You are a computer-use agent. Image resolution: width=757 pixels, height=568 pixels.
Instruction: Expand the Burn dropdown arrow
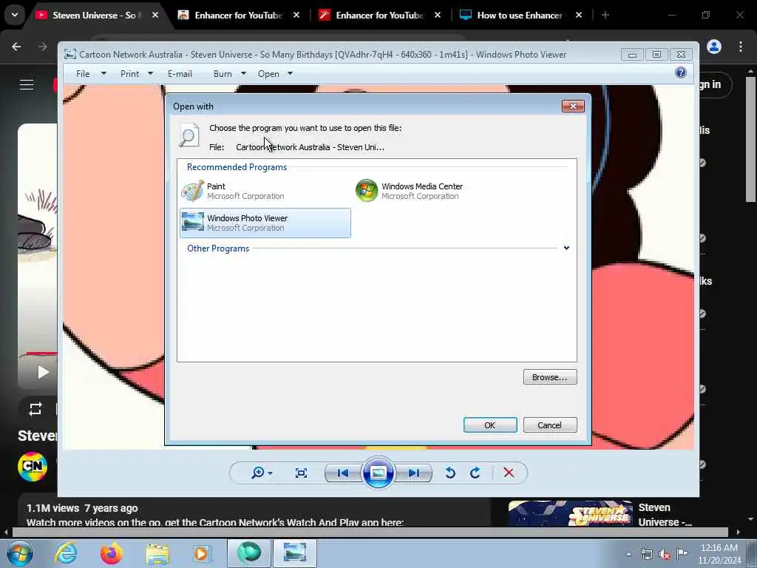pyautogui.click(x=243, y=73)
